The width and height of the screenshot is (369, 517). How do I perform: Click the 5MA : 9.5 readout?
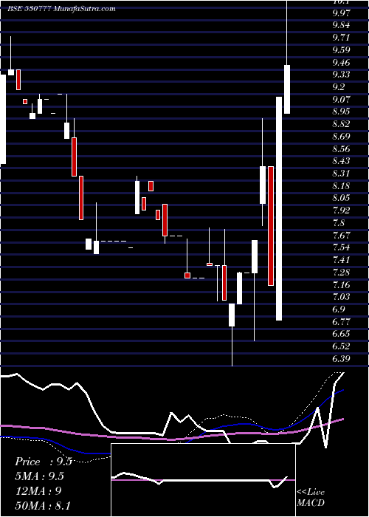coord(39,476)
